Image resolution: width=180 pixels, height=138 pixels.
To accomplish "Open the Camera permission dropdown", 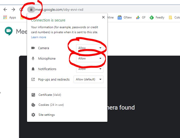I will pos(90,48).
